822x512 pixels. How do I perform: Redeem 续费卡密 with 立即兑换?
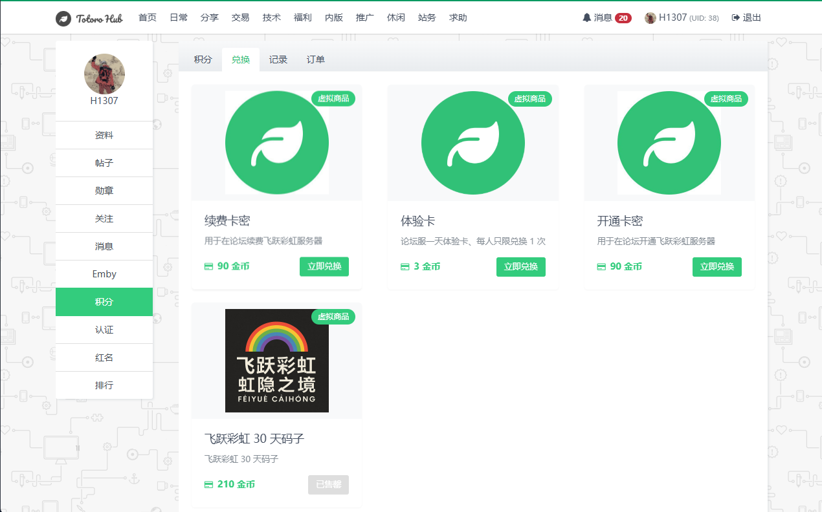pyautogui.click(x=324, y=266)
